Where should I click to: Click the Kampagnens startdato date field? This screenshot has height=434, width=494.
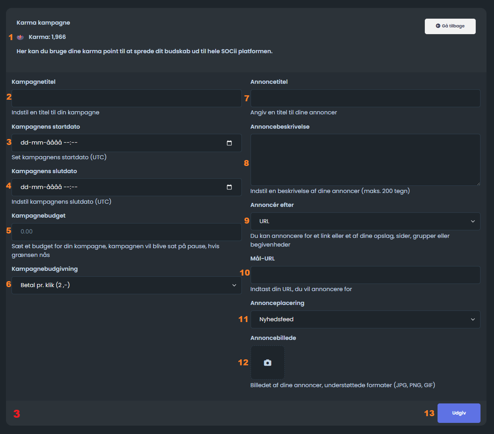click(119, 143)
